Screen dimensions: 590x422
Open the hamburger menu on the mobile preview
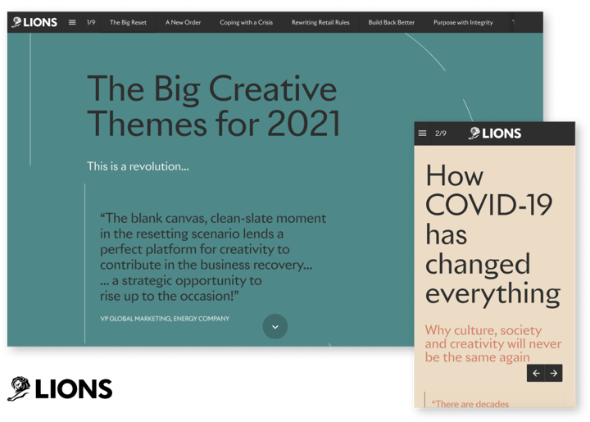[422, 134]
